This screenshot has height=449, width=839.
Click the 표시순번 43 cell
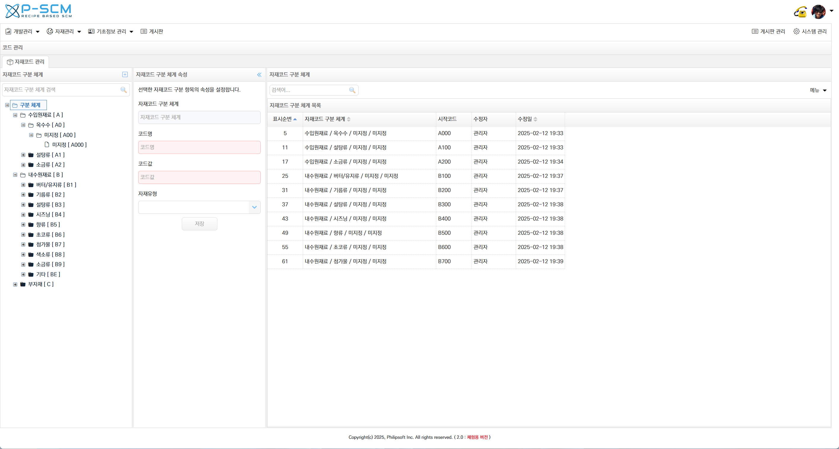(x=285, y=219)
